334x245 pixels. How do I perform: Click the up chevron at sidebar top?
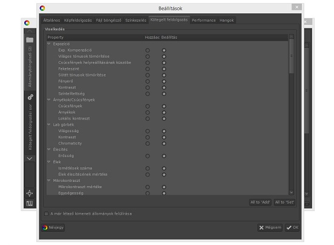tap(30, 32)
